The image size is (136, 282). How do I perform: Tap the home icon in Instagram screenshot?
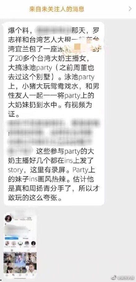click(x=6, y=275)
